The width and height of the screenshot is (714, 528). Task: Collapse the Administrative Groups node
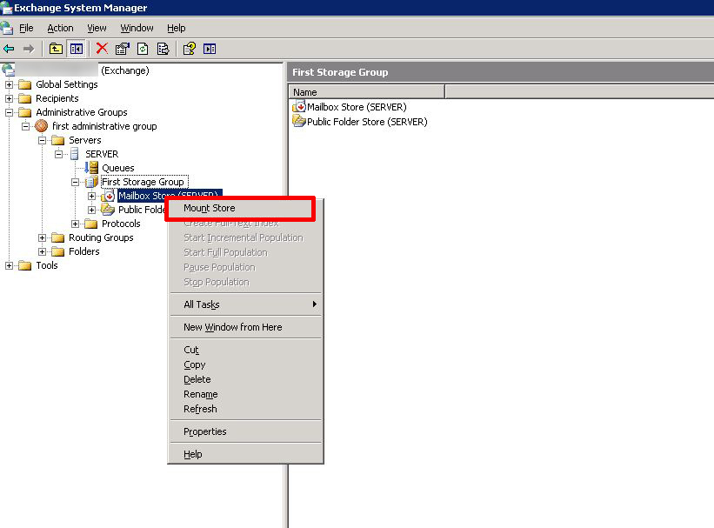tap(9, 112)
